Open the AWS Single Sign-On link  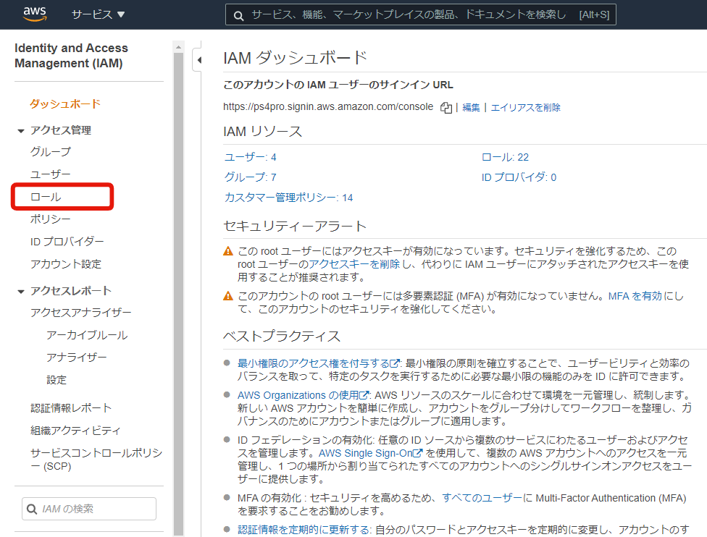pos(371,453)
